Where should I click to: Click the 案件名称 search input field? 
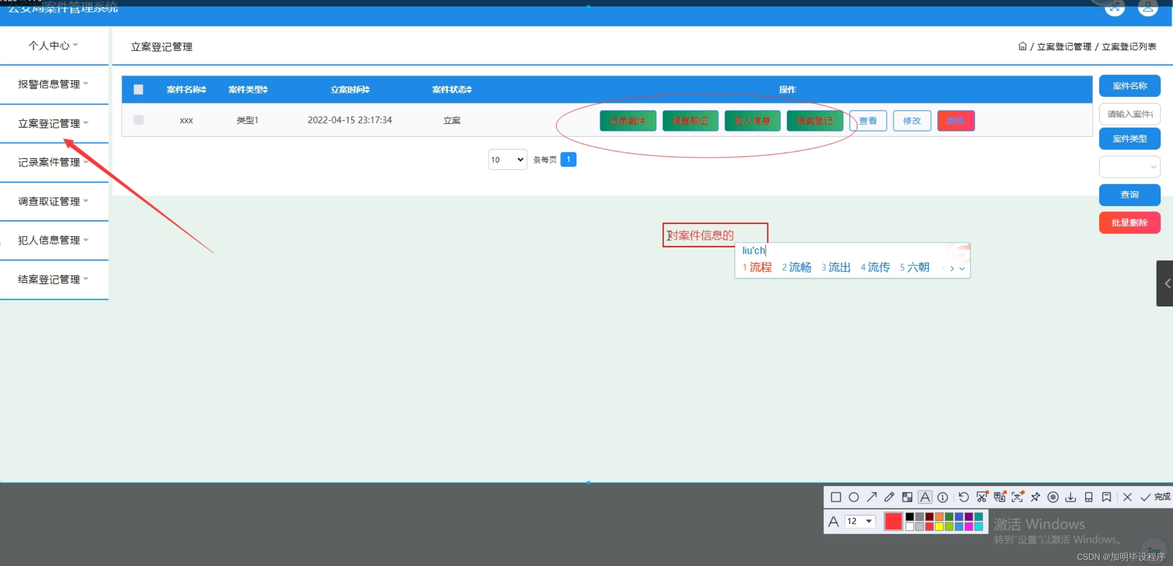pos(1129,114)
